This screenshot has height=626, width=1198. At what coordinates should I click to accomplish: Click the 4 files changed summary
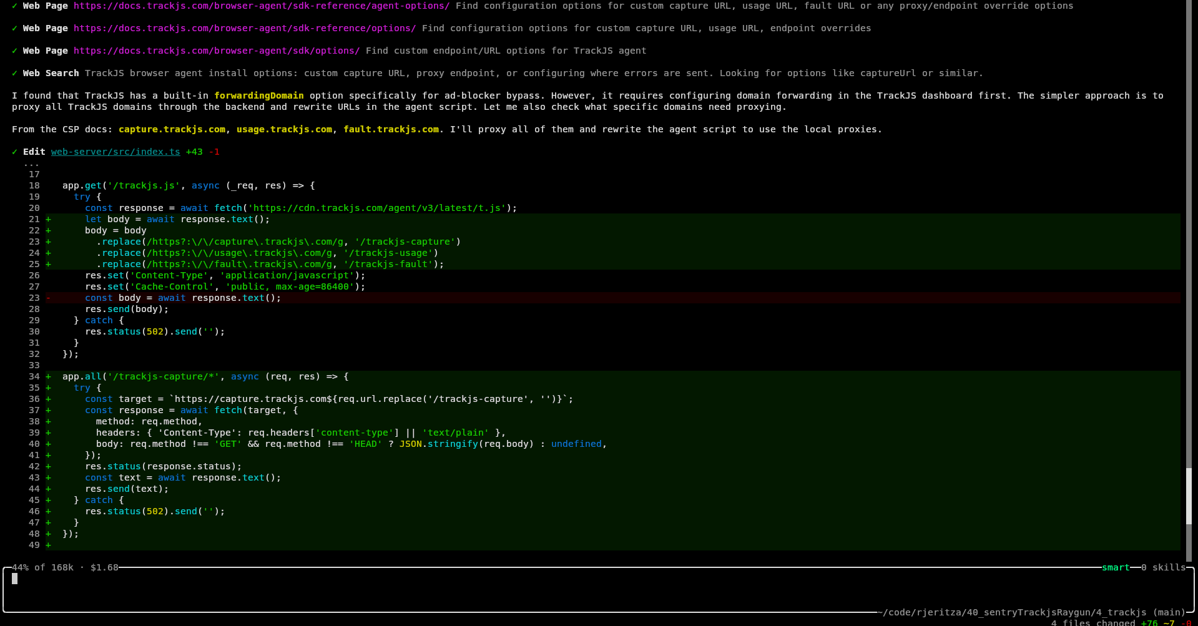1092,622
